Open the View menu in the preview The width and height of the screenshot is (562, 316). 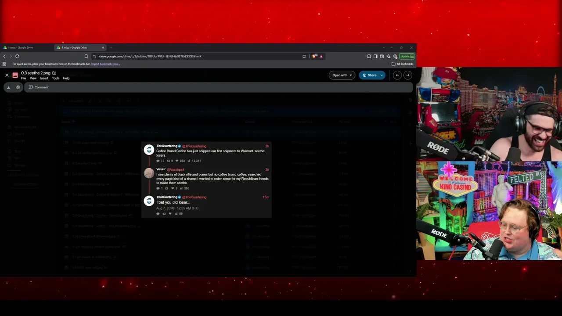pos(33,79)
